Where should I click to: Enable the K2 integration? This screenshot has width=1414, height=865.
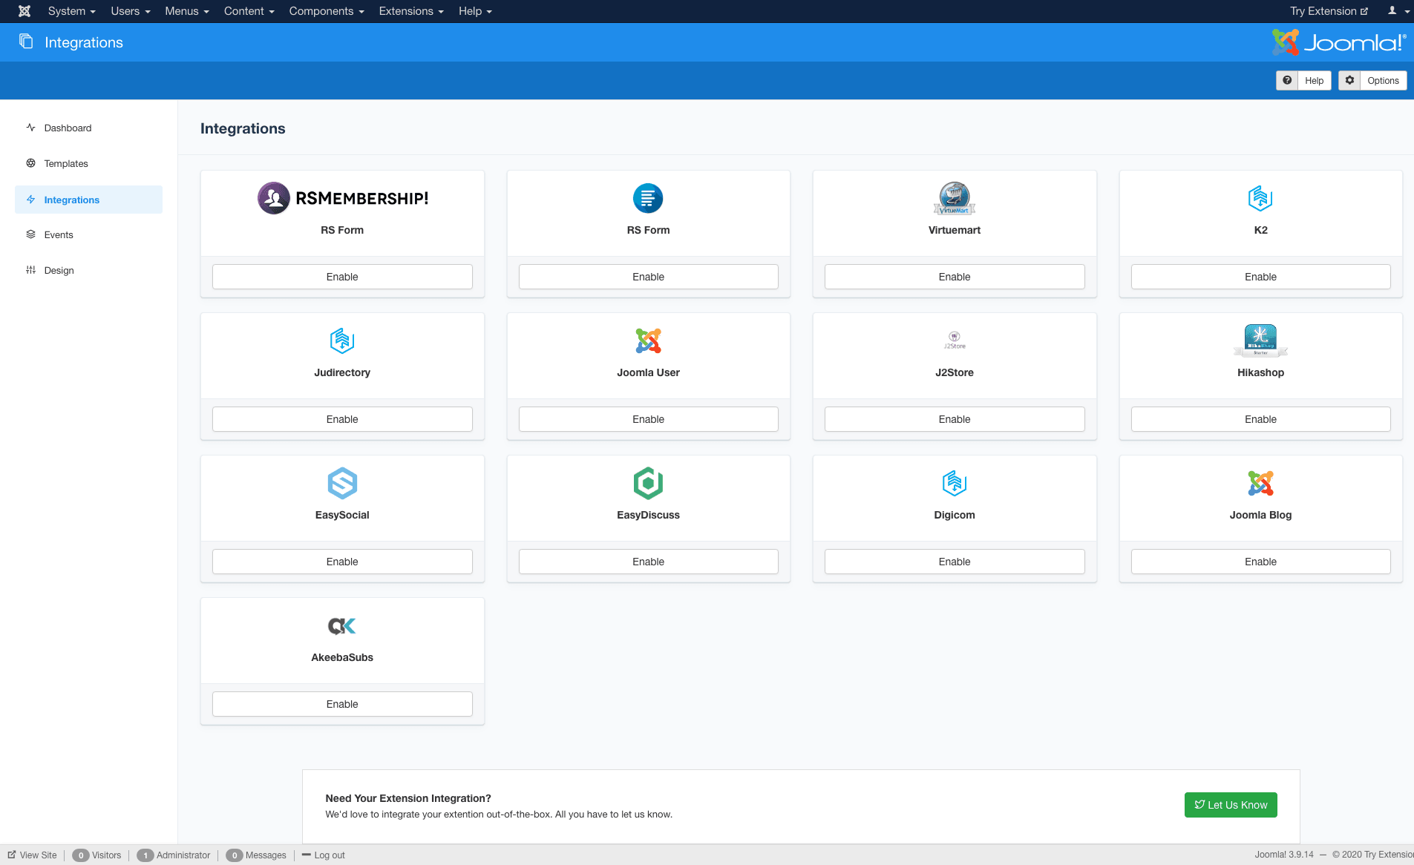(x=1260, y=277)
